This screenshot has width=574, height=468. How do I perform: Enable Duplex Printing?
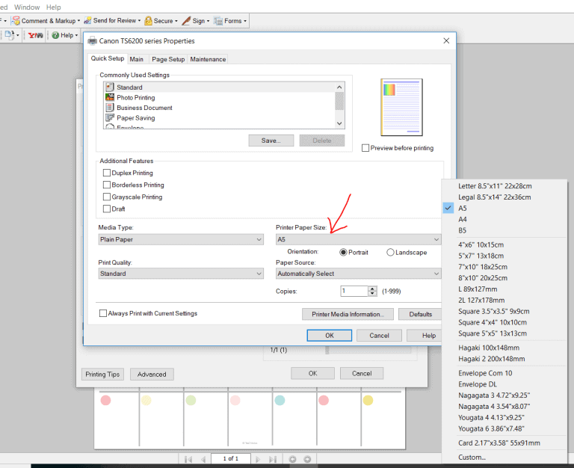click(107, 173)
